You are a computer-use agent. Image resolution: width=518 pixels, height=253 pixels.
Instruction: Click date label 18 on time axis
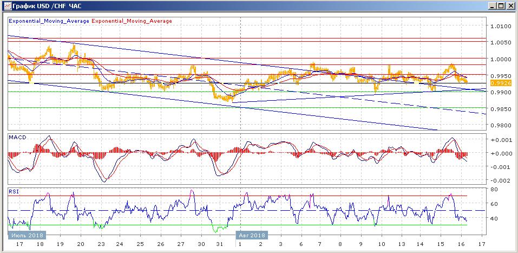pos(40,244)
